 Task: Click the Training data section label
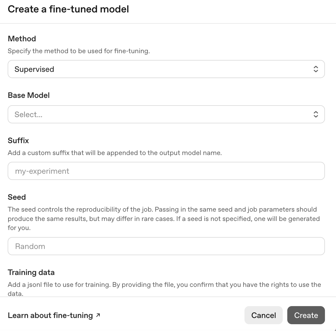pos(31,272)
